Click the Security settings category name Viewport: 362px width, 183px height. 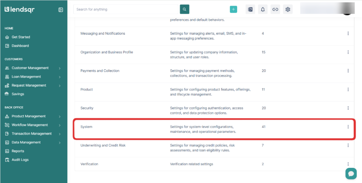point(87,108)
